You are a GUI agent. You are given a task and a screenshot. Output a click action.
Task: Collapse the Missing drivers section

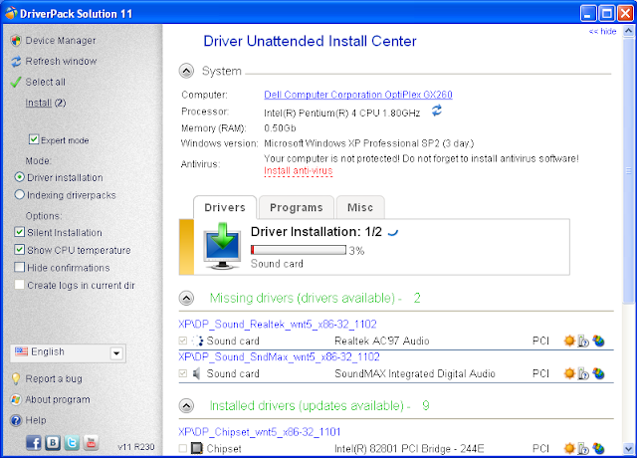click(186, 299)
